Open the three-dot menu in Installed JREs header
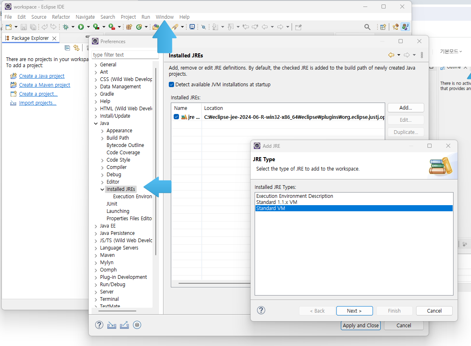 point(422,55)
